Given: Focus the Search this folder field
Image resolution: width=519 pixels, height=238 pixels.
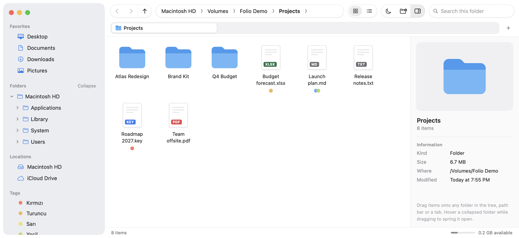Looking at the screenshot, I should [x=471, y=11].
